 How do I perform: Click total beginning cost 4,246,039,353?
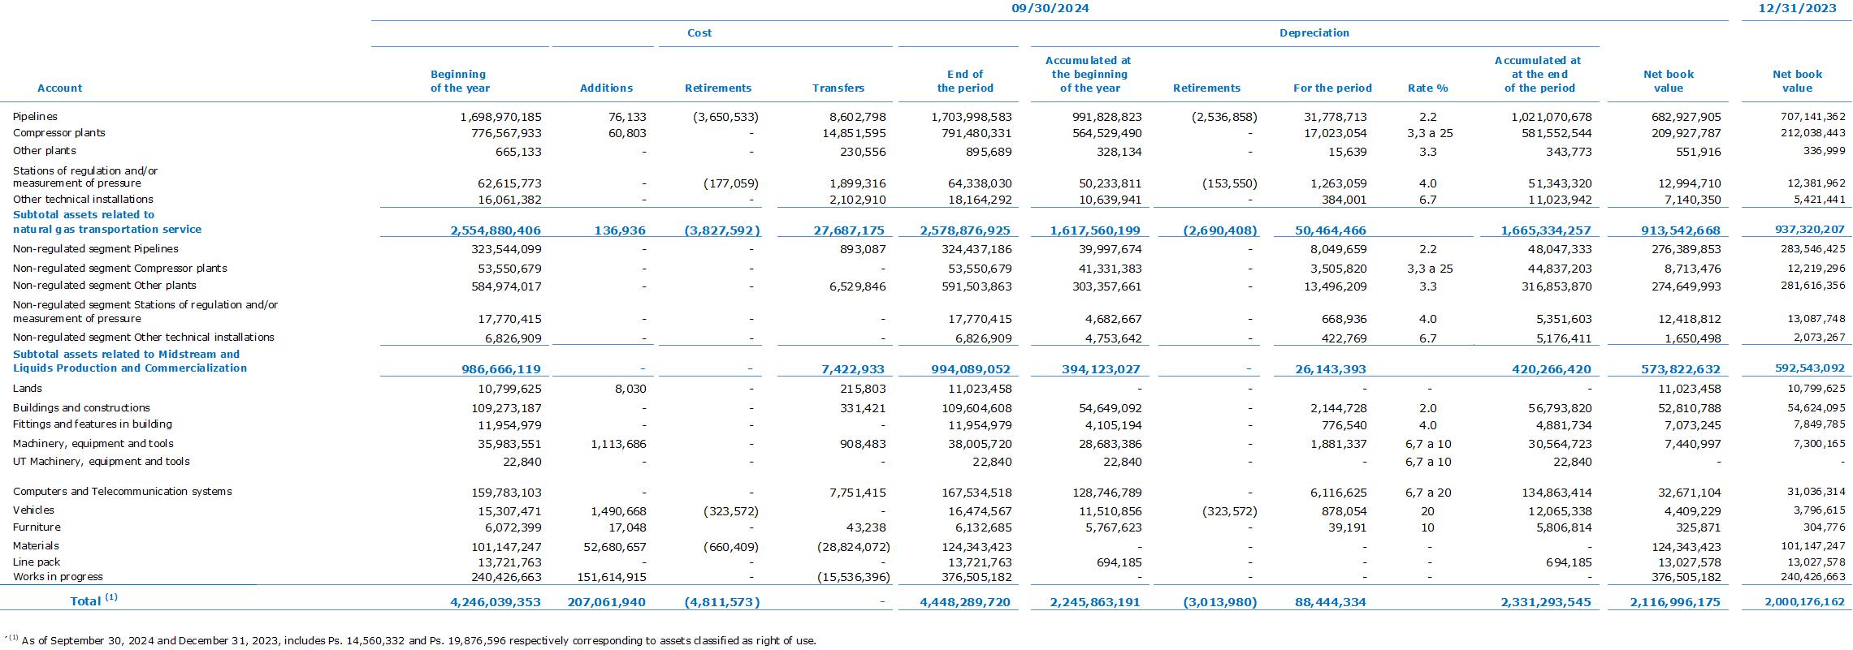[496, 602]
